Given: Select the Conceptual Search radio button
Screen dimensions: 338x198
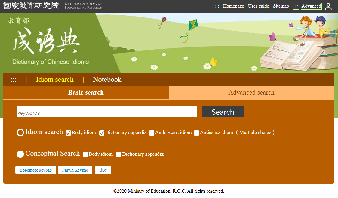Looking at the screenshot, I should [x=20, y=154].
